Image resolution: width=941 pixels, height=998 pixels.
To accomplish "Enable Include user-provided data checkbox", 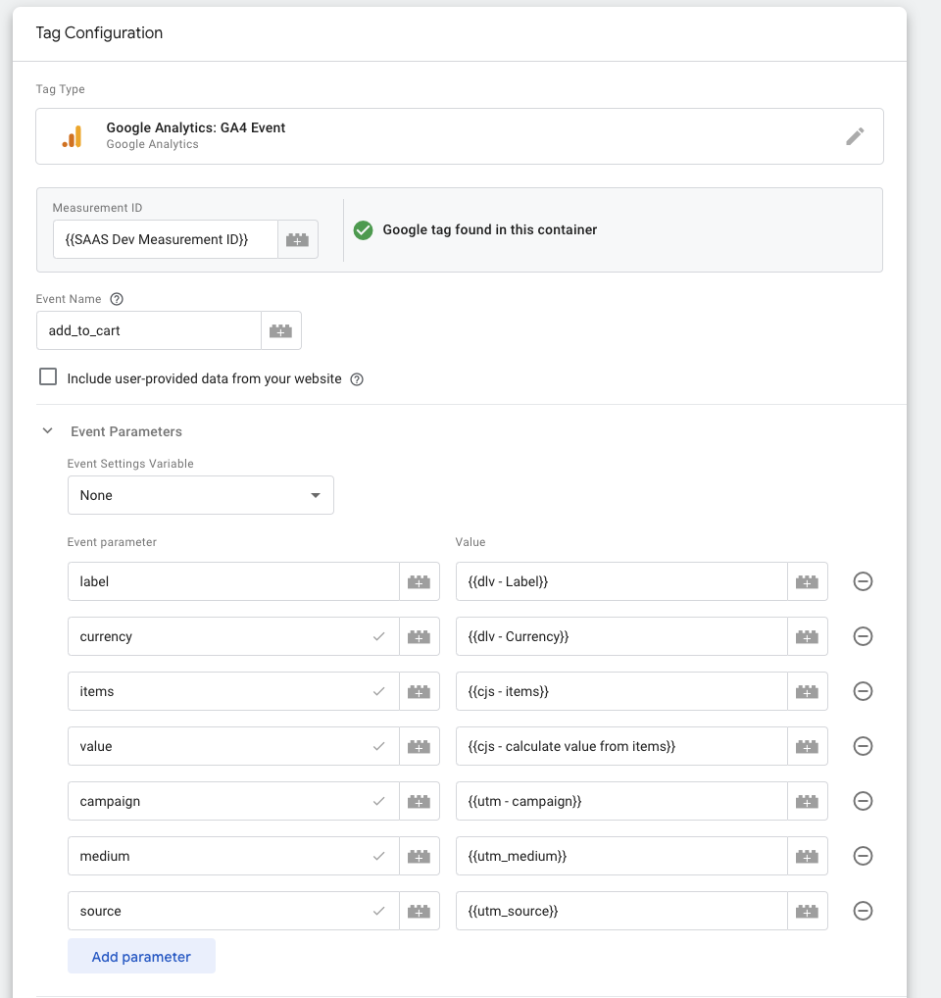I will [x=48, y=376].
